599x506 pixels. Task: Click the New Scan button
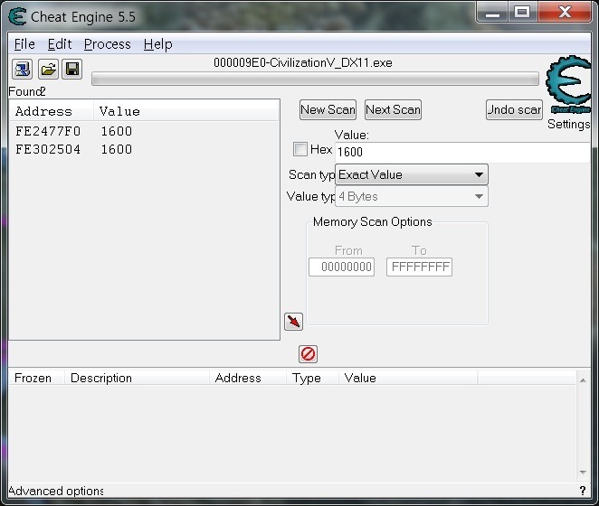point(328,110)
